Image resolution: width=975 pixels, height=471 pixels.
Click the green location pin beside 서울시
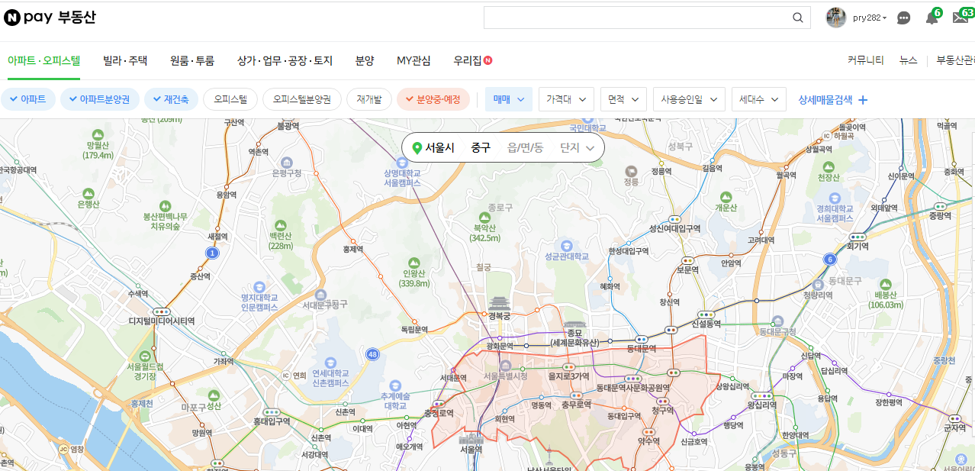pyautogui.click(x=418, y=148)
